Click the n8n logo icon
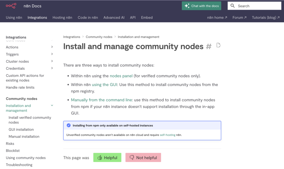The width and height of the screenshot is (284, 169). (x=11, y=6)
